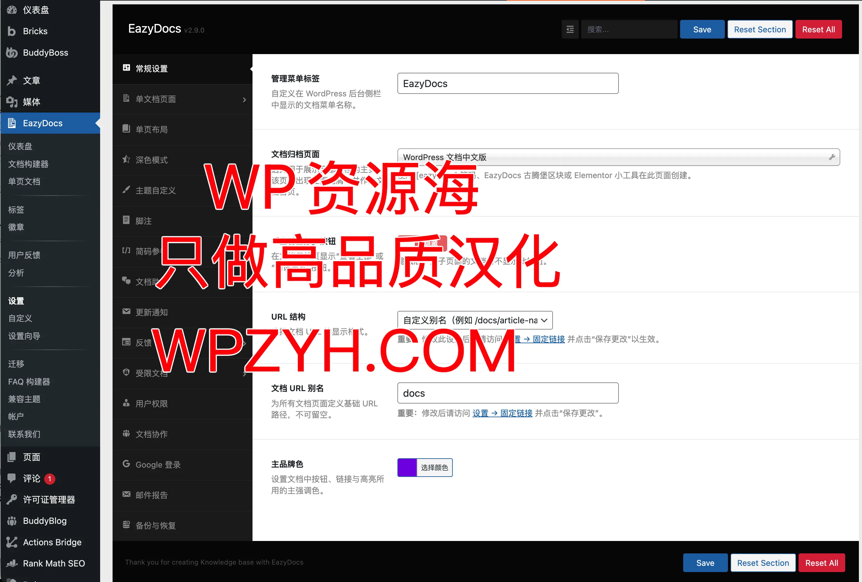
Task: Select 设置向导 in admin submenu
Action: pyautogui.click(x=24, y=336)
